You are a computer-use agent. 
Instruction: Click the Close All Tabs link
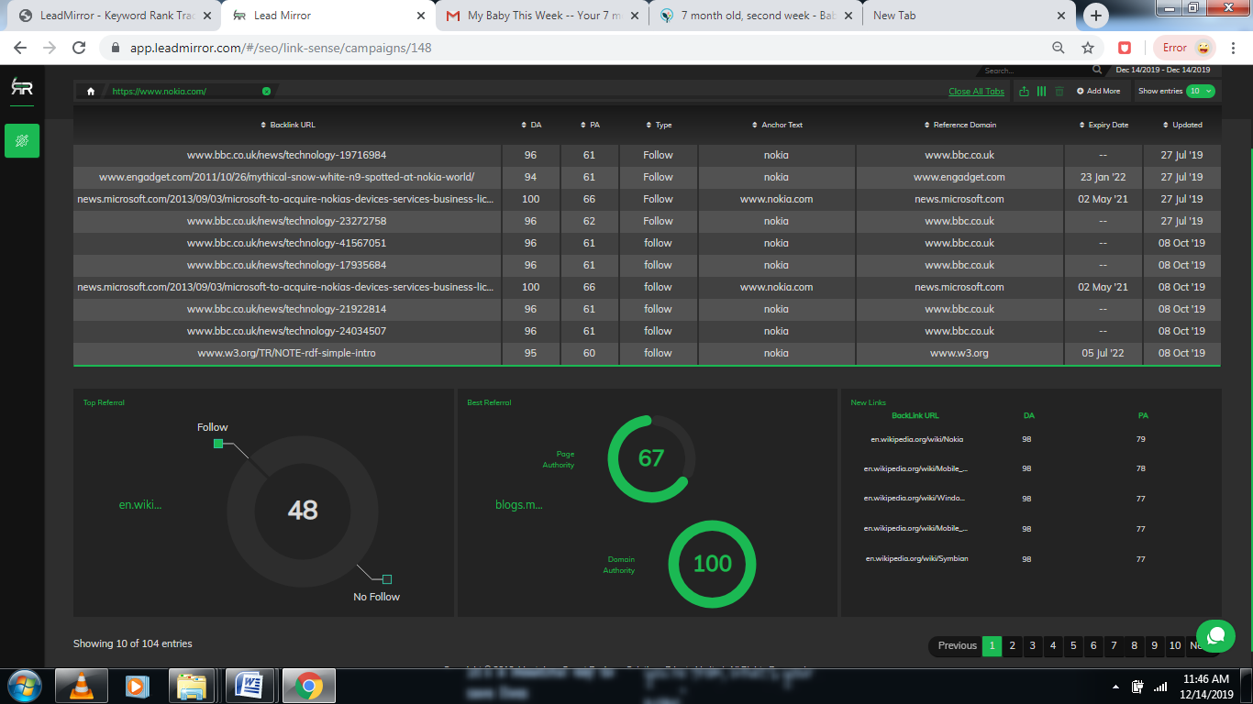[976, 92]
